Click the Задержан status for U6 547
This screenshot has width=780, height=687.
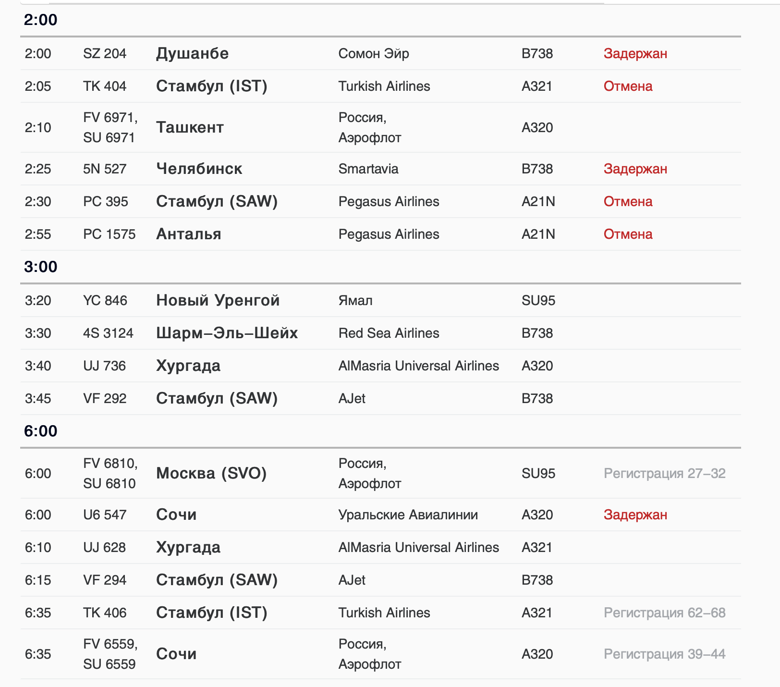tap(635, 515)
